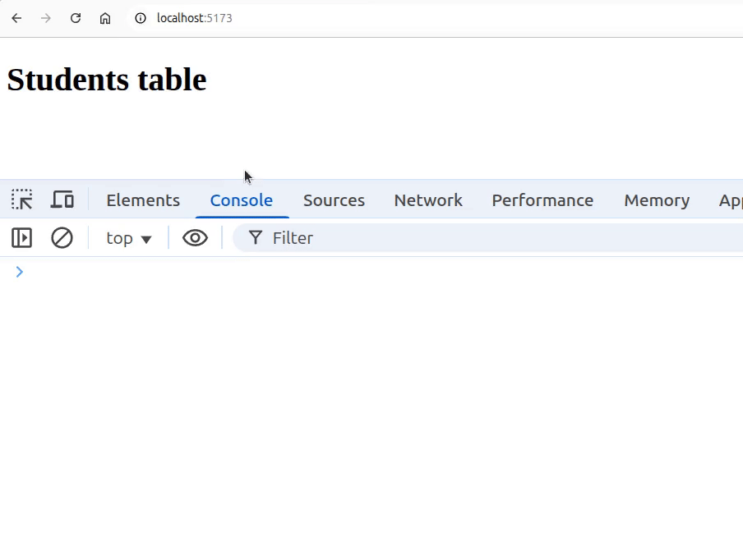Reload the localhost page
Image resolution: width=743 pixels, height=537 pixels.
click(76, 18)
